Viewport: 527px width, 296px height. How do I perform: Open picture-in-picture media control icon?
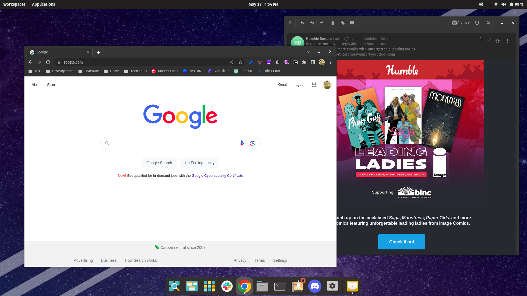click(x=295, y=62)
